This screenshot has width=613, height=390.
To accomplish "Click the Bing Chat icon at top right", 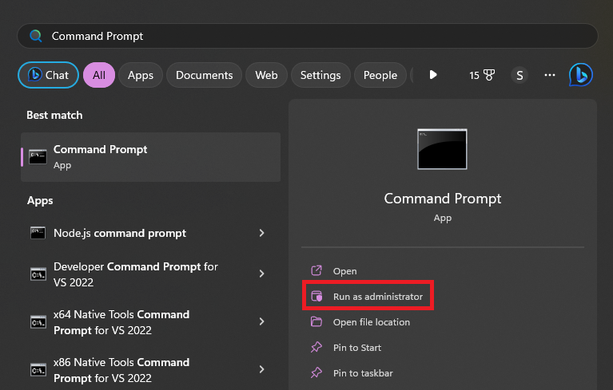I will [x=580, y=75].
